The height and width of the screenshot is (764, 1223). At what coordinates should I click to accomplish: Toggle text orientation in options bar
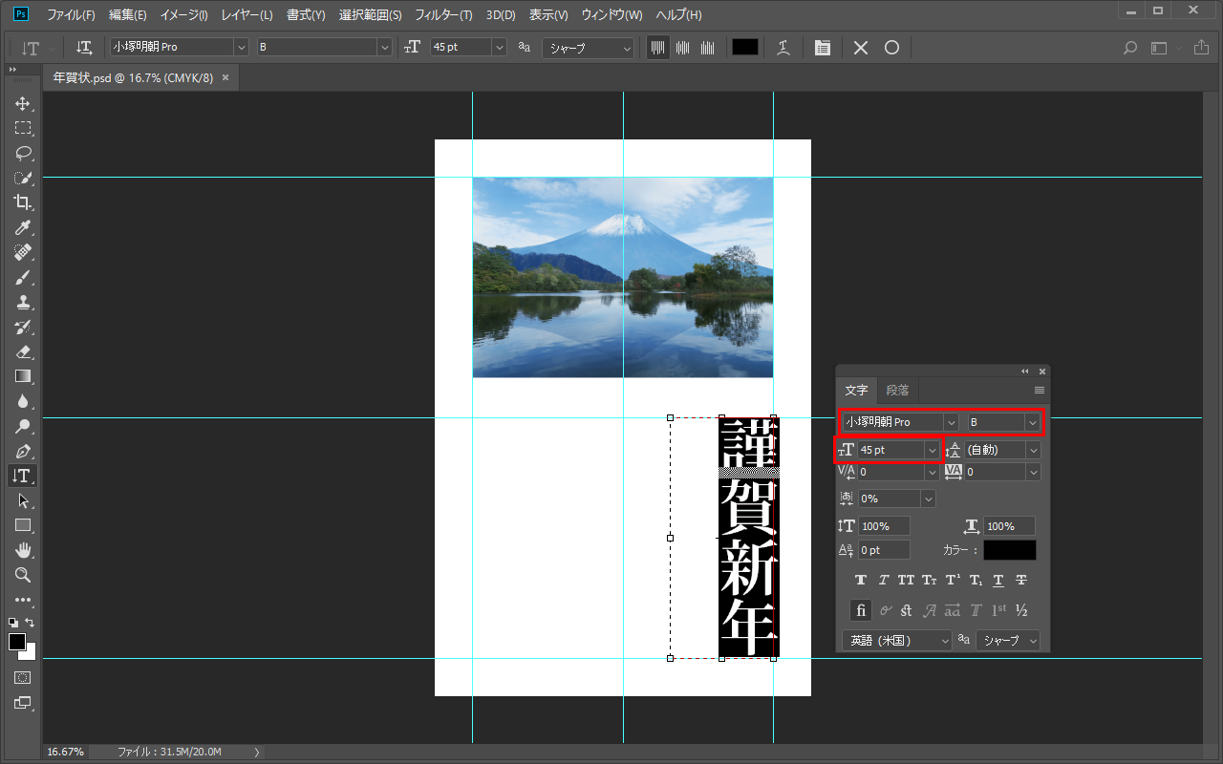(84, 47)
